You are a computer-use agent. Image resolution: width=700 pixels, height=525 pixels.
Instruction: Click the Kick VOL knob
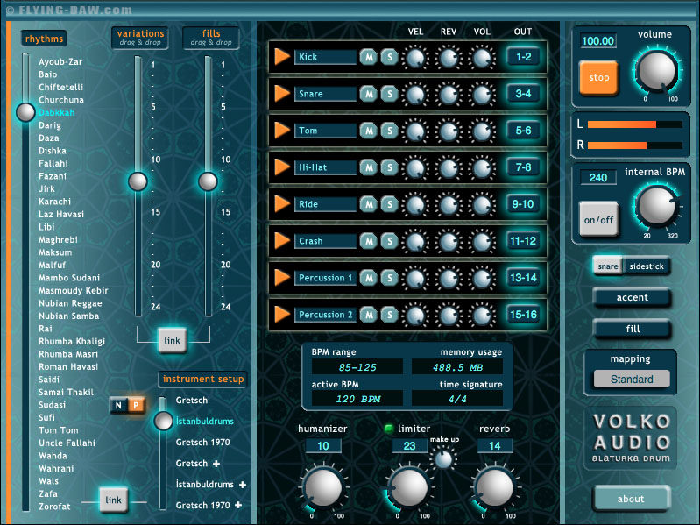pos(482,58)
